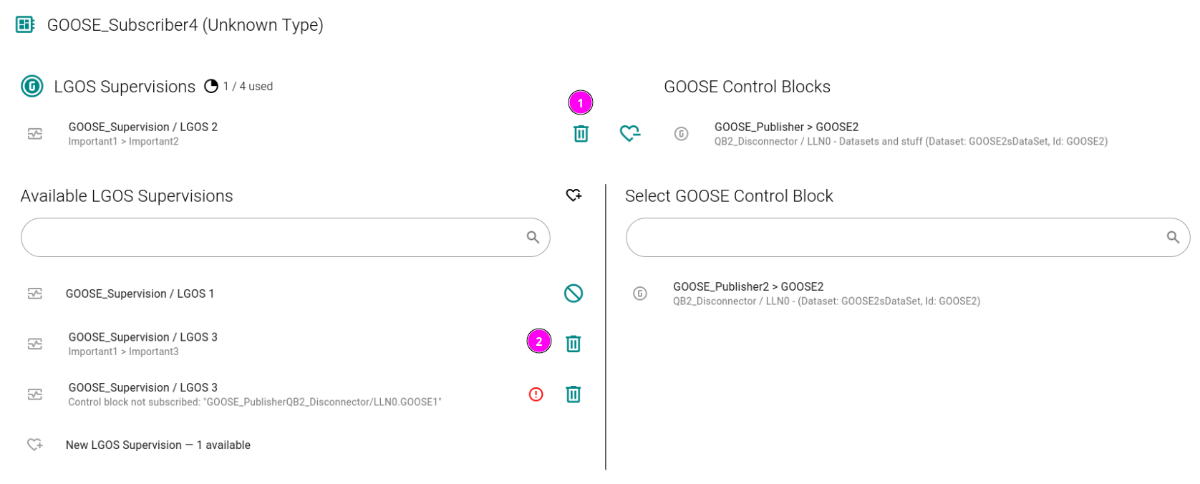Click the supervision icon on the not-subscribed LGOS 3 row
Image resolution: width=1200 pixels, height=484 pixels.
(35, 395)
